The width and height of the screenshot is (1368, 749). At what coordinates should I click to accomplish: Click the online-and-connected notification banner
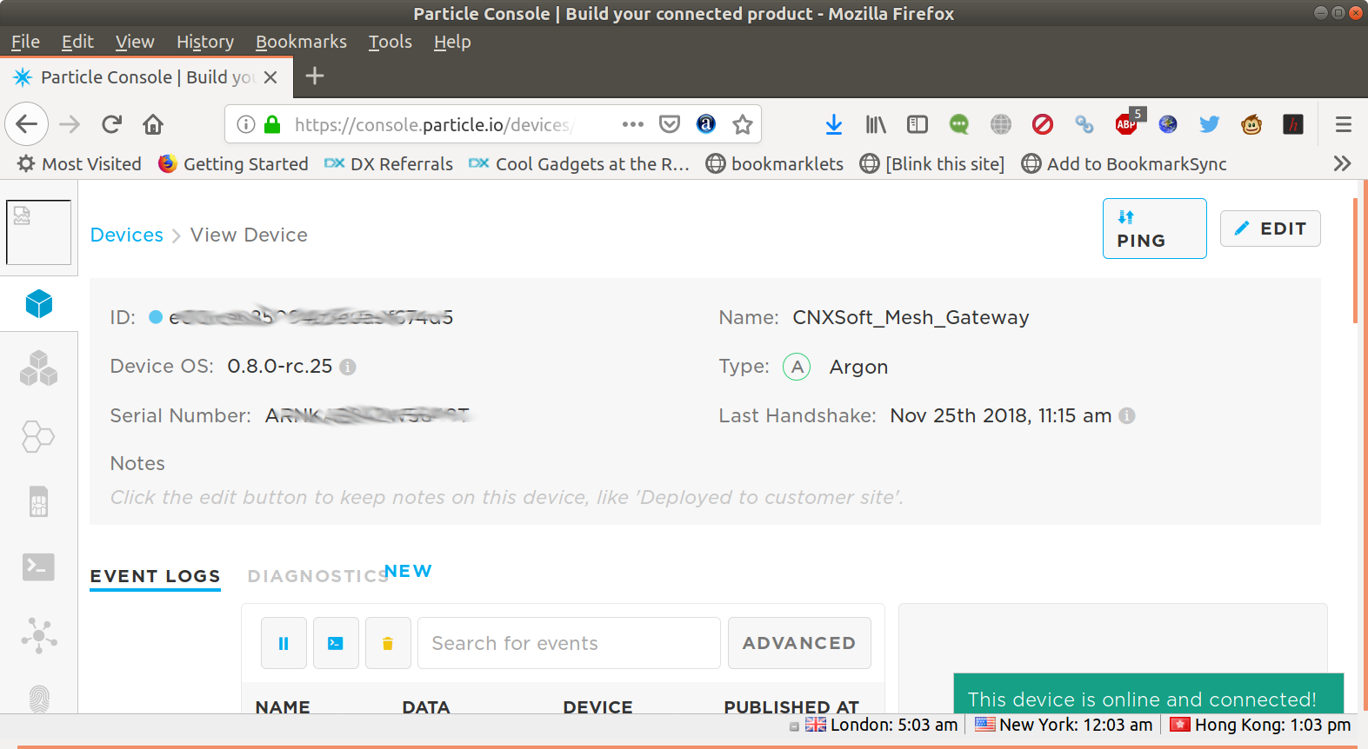pyautogui.click(x=1149, y=694)
